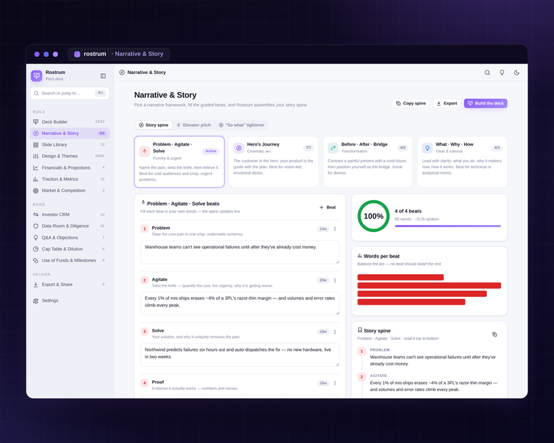Click the "4 of 4 beats" text
This screenshot has width=554, height=443.
[x=408, y=211]
